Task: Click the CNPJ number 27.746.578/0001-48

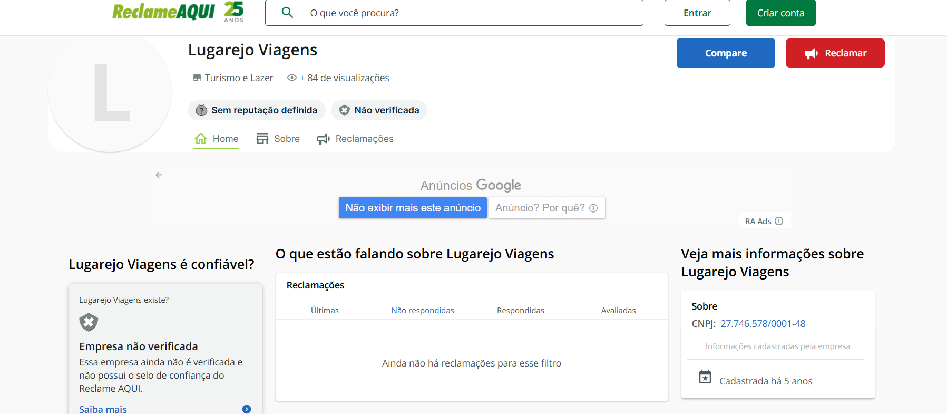Action: [763, 324]
